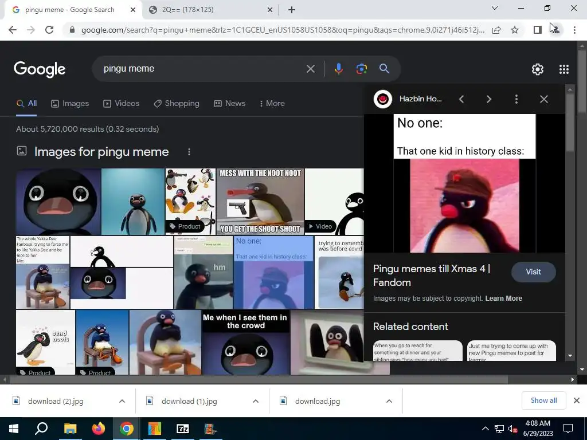Switch to the Shopping tab
Image resolution: width=587 pixels, height=440 pixels.
click(177, 104)
